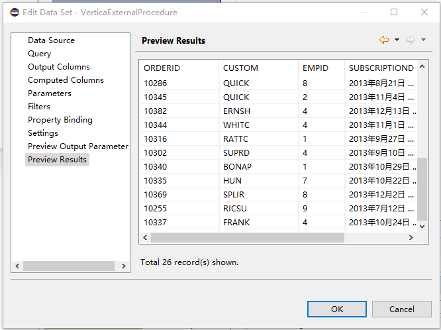Click the SUBSCRIPTIOND column header
Viewport: 441px width, 330px height.
coord(381,68)
